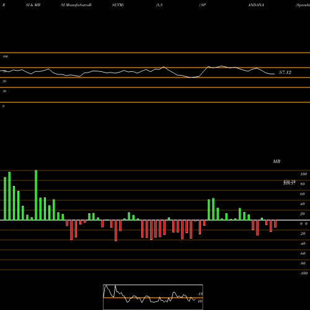This screenshot has width=310, height=310.
Task: Click the RSI 0 axis label
Action: (3, 106)
